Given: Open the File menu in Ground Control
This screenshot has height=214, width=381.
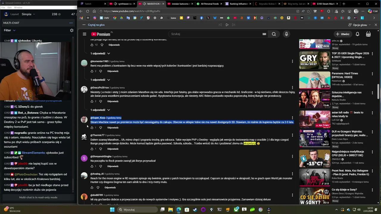Looking at the screenshot, I should (x=3, y=7).
